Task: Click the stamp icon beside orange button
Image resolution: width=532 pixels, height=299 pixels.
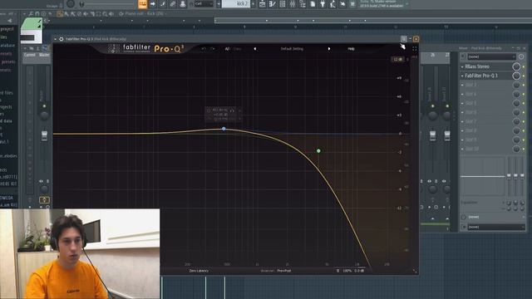Action: [x=183, y=4]
